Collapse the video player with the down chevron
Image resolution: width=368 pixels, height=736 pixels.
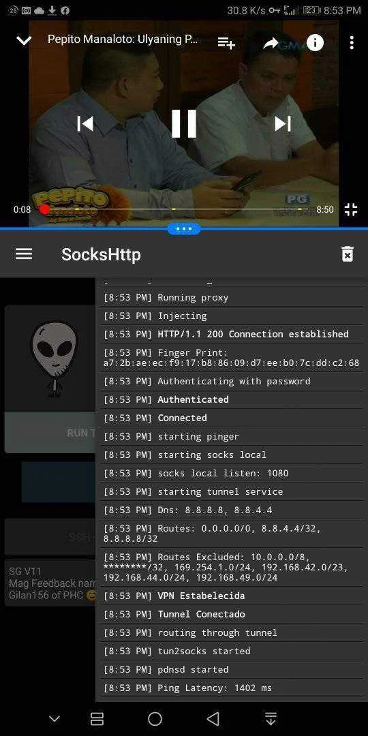(23, 41)
